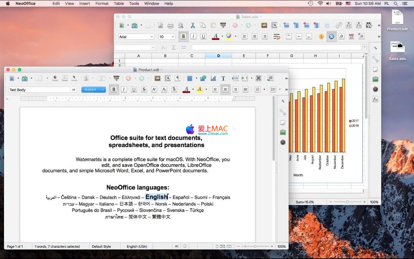Image resolution: width=414 pixels, height=259 pixels.
Task: Toggle Strikethrough in Writer toolbar
Action: (144, 89)
